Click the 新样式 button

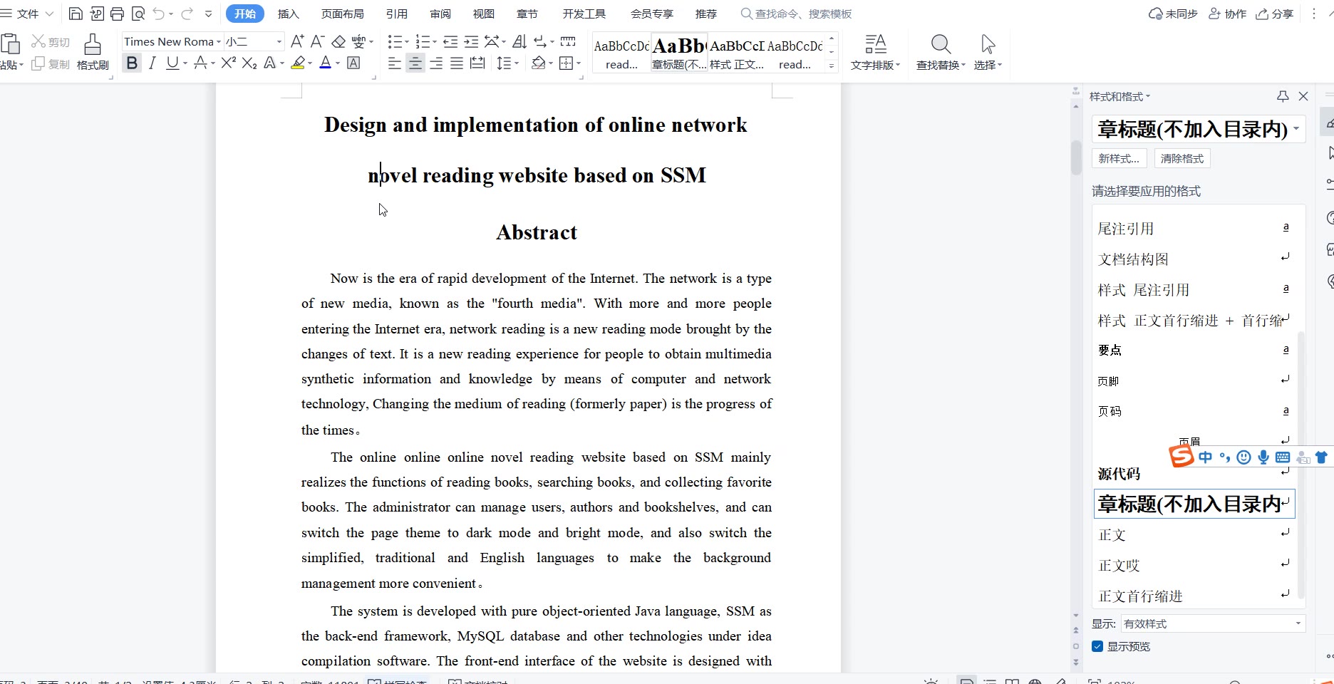click(1119, 158)
